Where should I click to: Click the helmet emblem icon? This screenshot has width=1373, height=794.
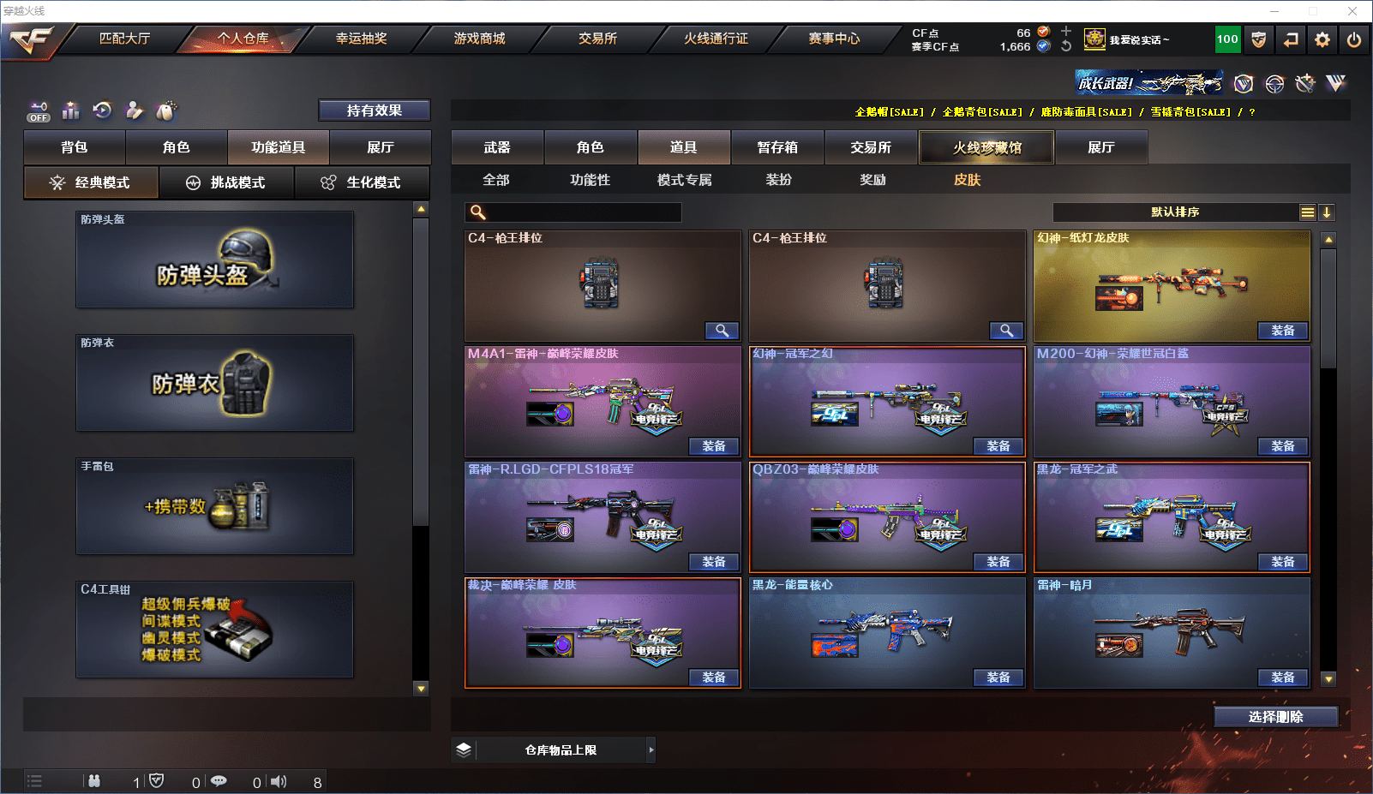pyautogui.click(x=1274, y=83)
